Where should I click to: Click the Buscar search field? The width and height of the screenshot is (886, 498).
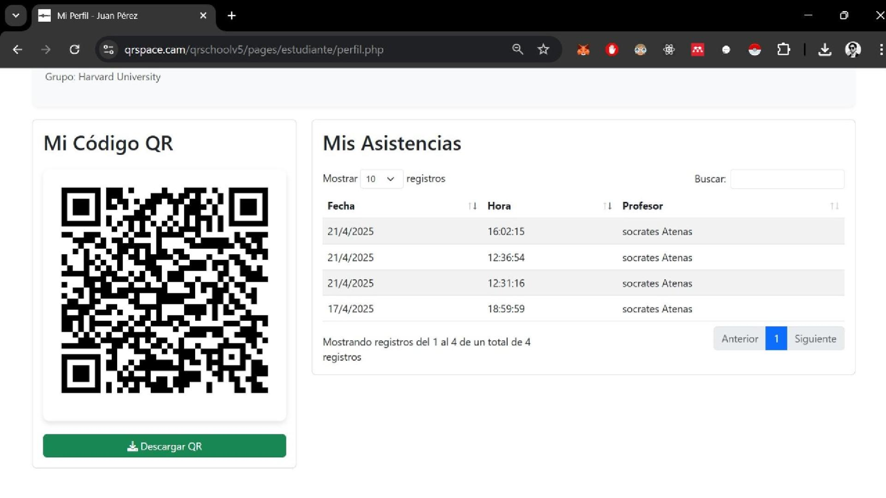[787, 179]
